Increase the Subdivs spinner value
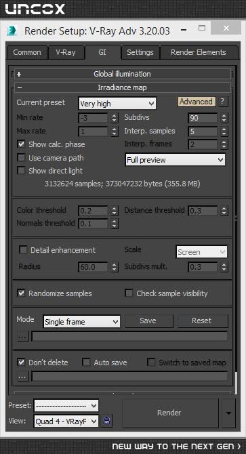Screen dimensions: 246x454 coord(224,115)
